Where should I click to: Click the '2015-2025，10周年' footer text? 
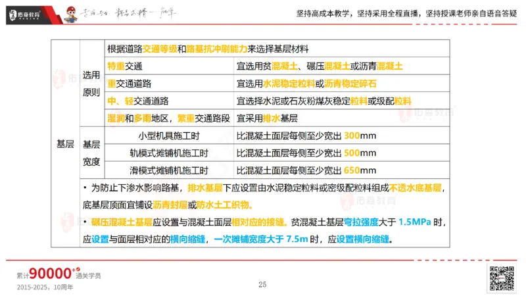45,287
